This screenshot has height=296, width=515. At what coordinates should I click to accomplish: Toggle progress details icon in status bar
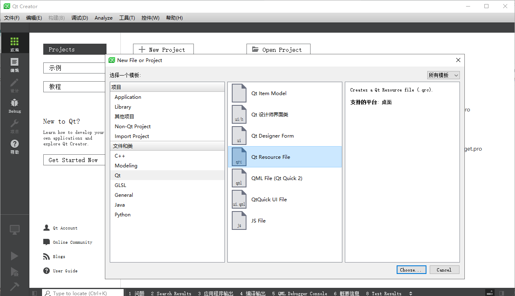(490, 293)
